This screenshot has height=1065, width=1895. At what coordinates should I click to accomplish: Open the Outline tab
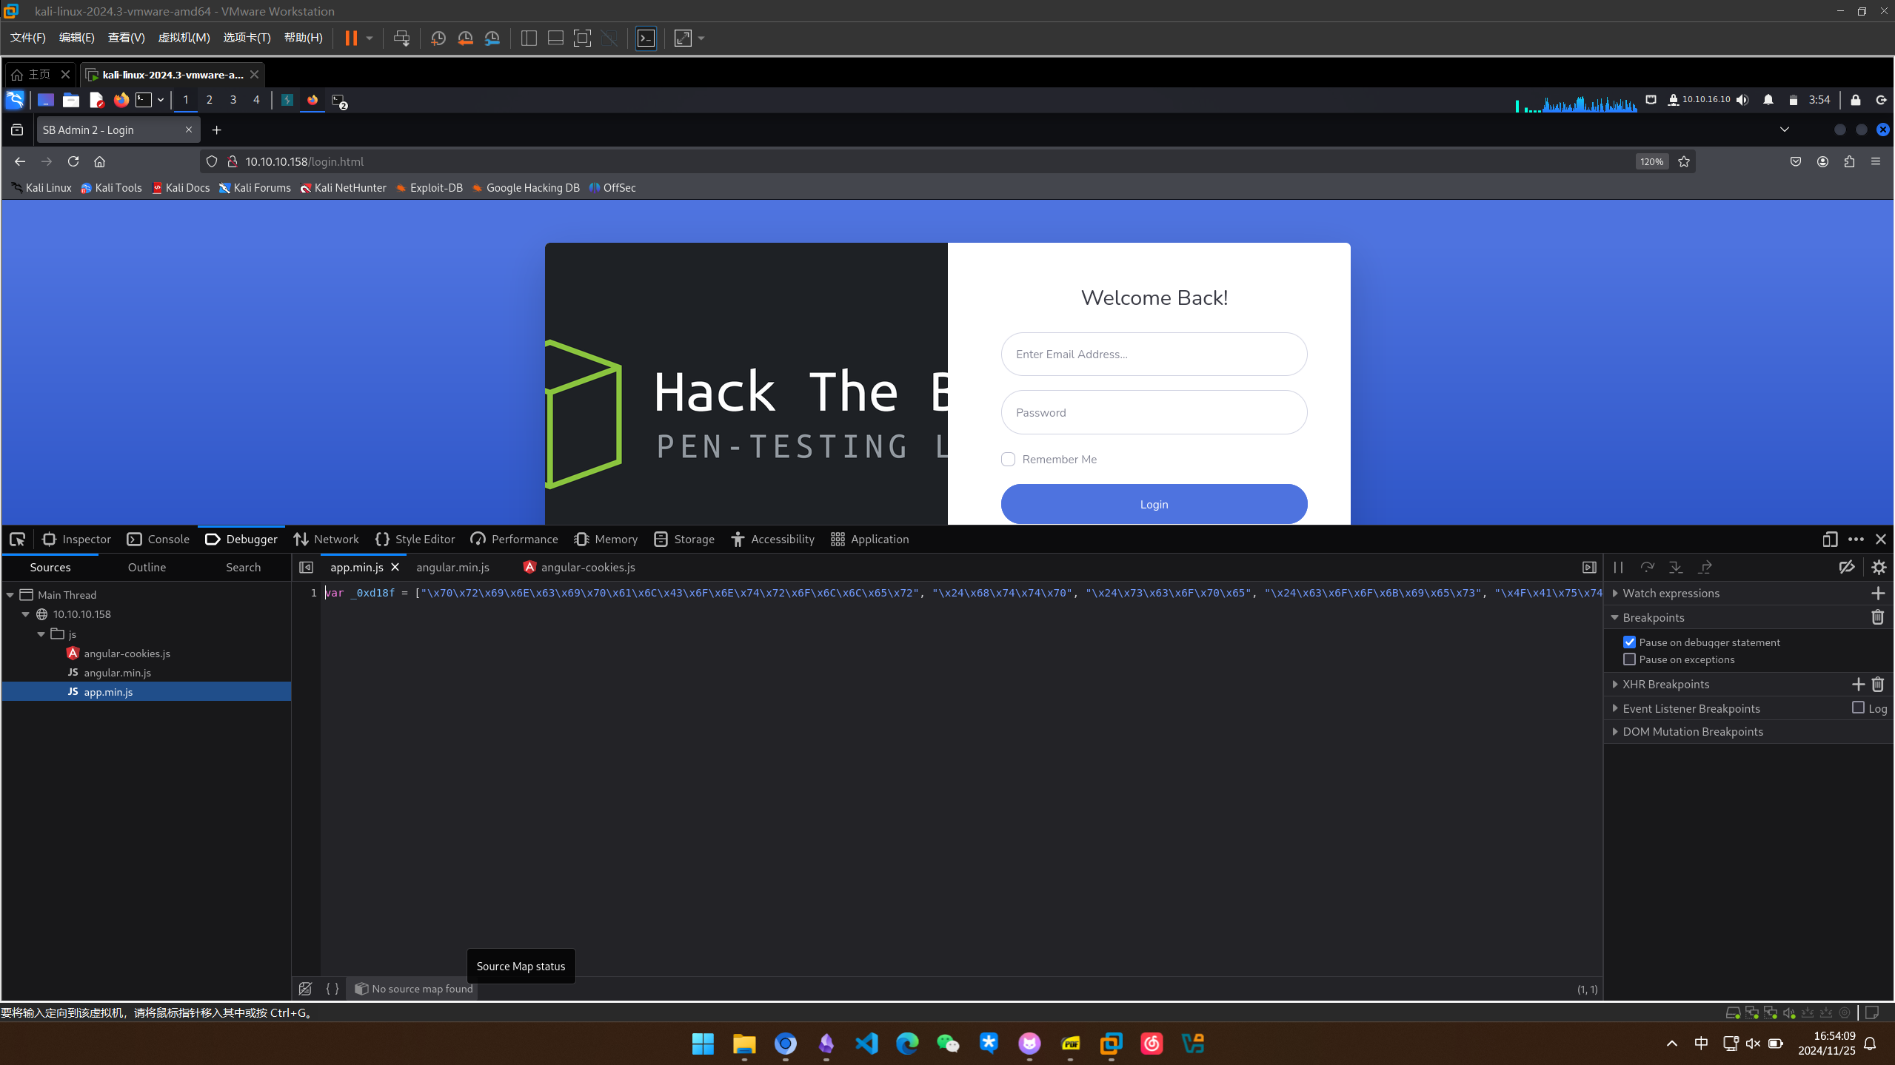coord(147,568)
